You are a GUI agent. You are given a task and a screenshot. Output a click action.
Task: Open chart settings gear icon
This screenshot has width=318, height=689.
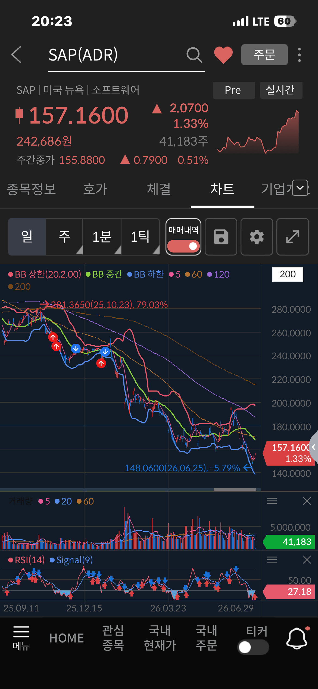click(257, 237)
